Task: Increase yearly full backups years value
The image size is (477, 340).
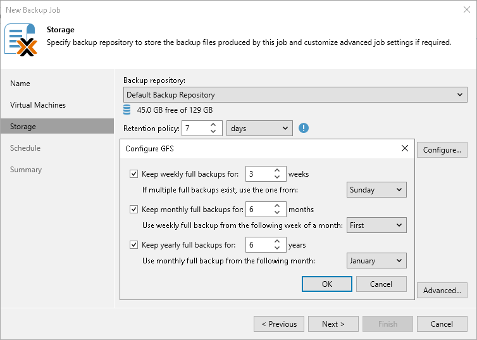Action: tap(278, 241)
